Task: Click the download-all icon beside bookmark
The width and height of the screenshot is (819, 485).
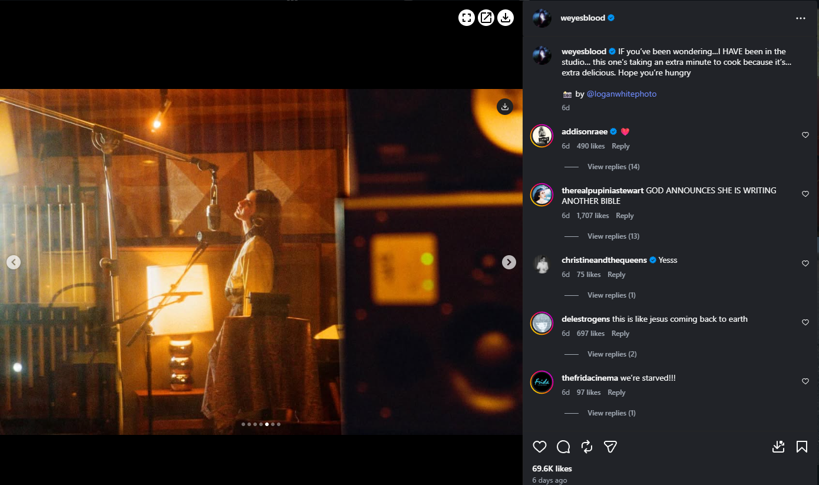Action: pos(778,447)
